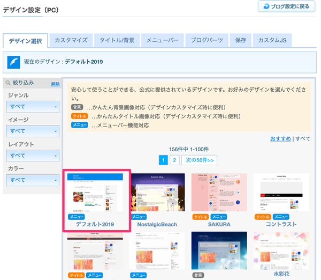Click the blue feather design icon
Screen dimensions: 321x280
(x=13, y=62)
